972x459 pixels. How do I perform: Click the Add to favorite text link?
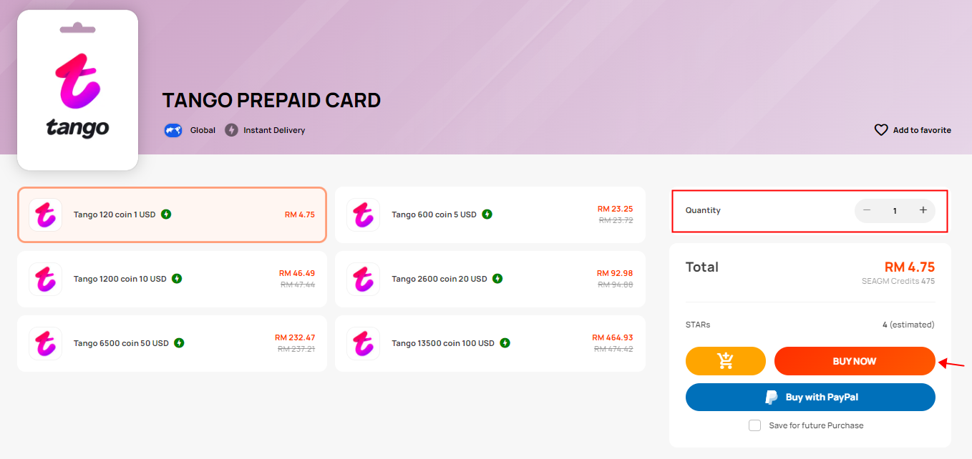pos(922,130)
